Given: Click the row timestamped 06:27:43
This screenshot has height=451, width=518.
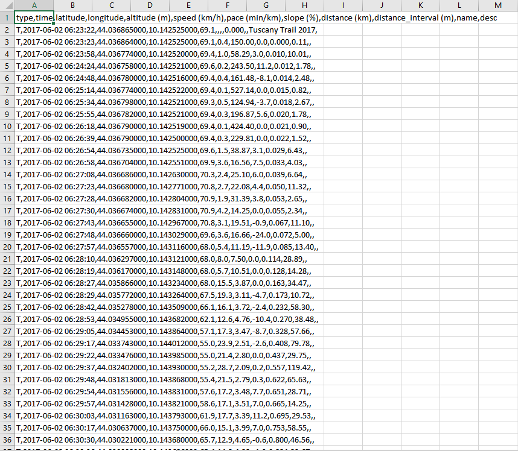Looking at the screenshot, I should (x=165, y=223).
